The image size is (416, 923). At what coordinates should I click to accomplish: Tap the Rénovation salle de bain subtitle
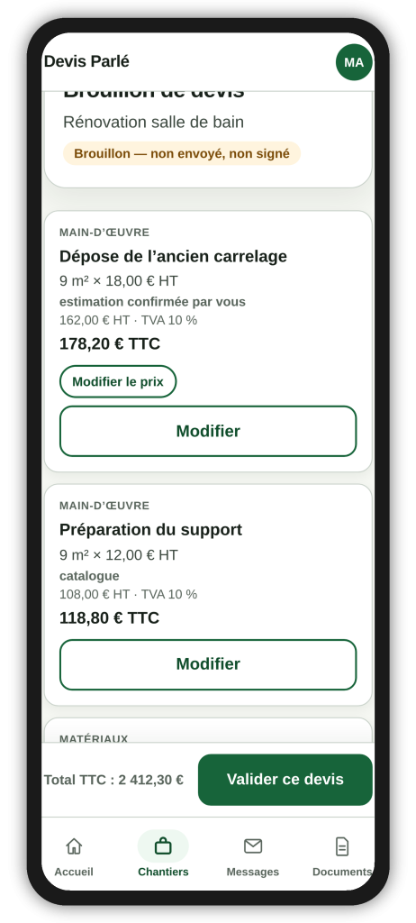point(153,123)
